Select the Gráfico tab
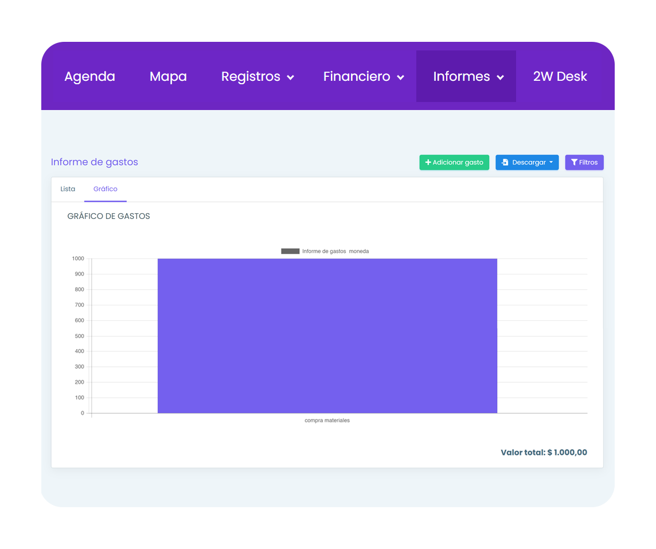The image size is (656, 549). [106, 189]
